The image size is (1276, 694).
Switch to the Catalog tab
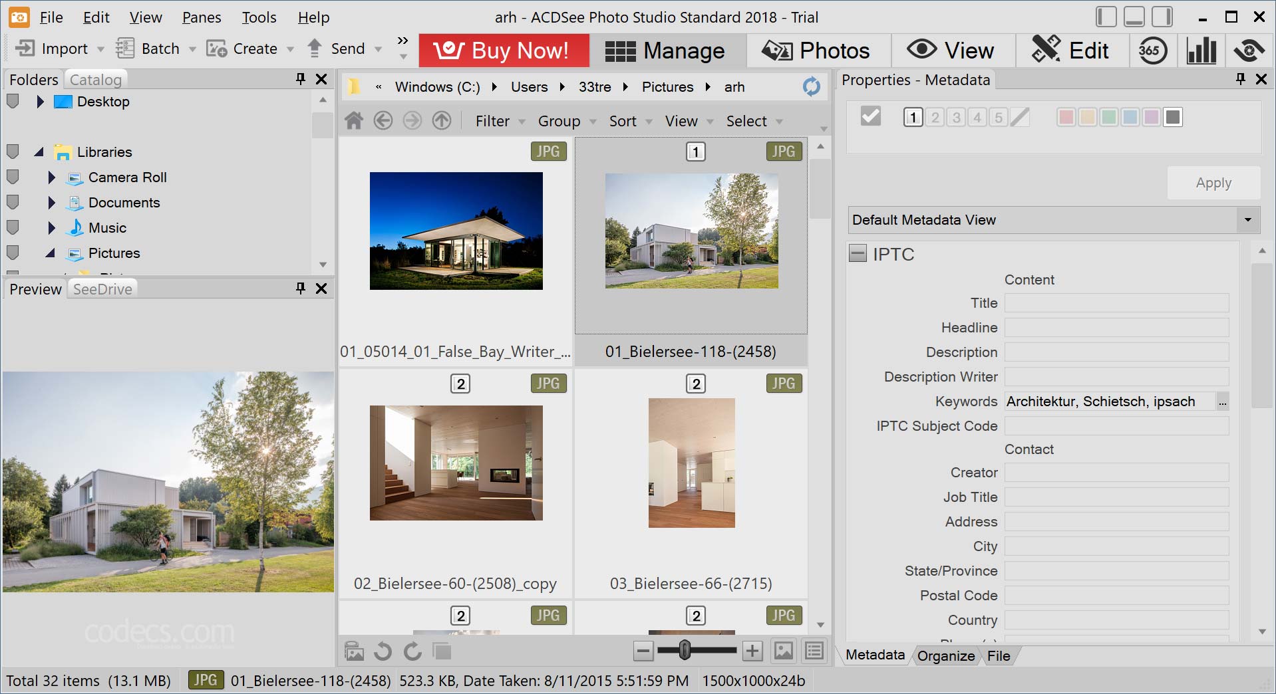point(96,80)
